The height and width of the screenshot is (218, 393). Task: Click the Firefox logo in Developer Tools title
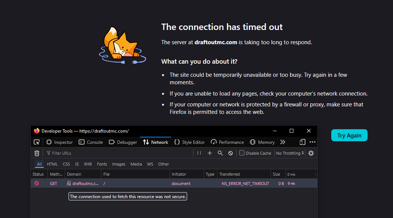[x=37, y=131]
